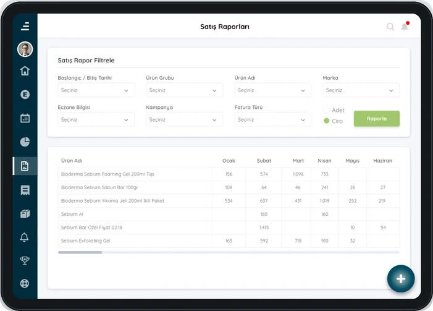Open the sidebar bell notifications icon

coord(25,237)
